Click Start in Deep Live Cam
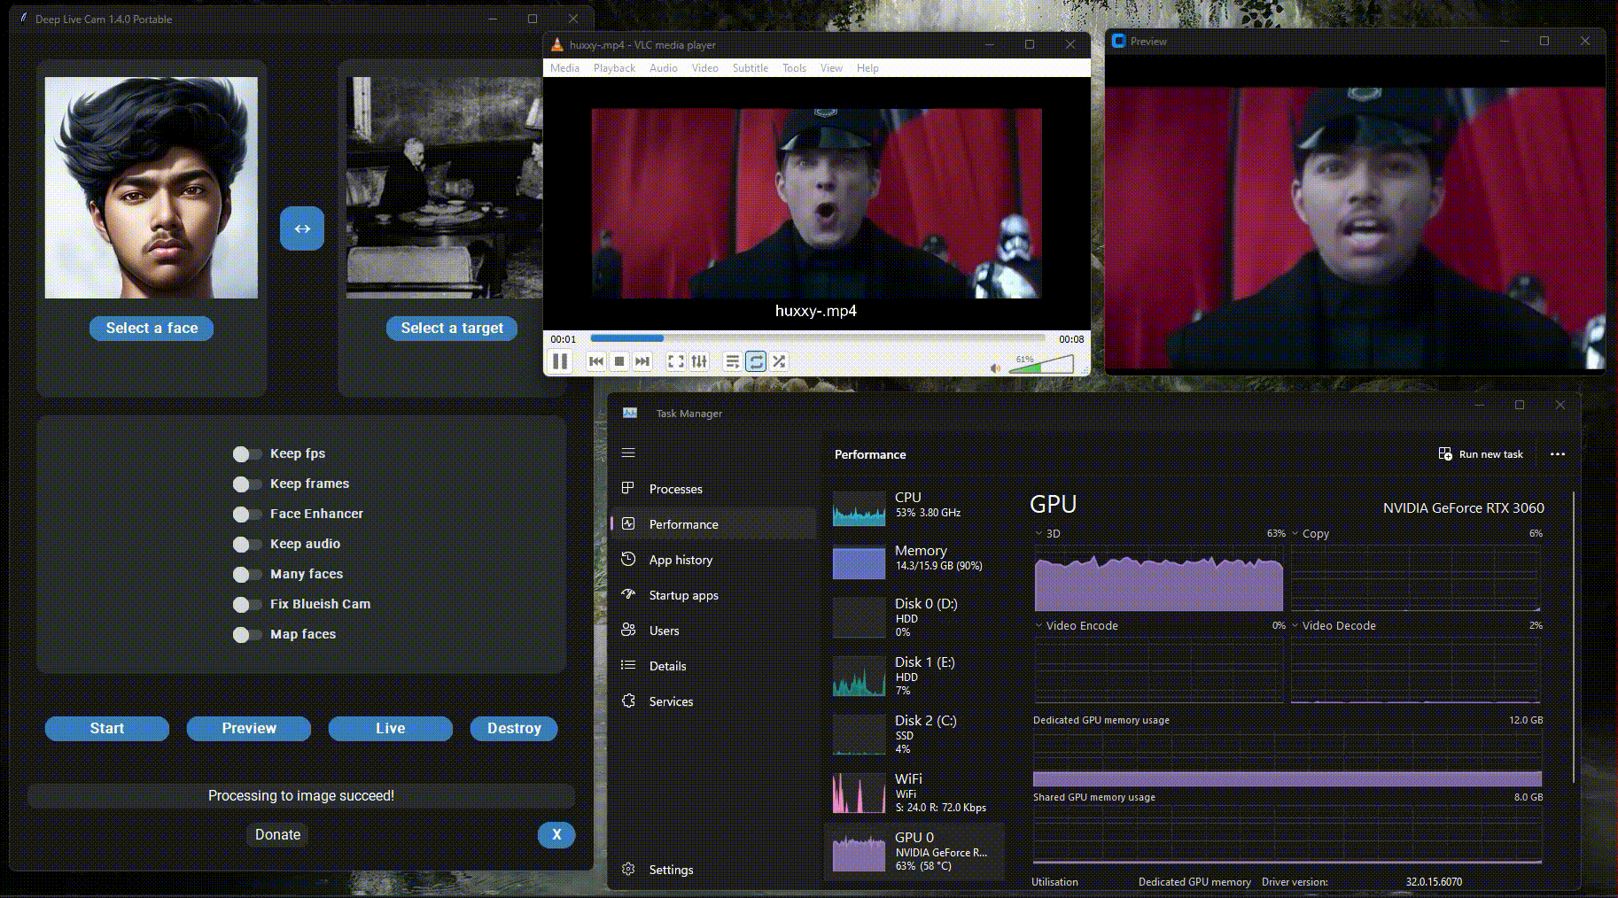The width and height of the screenshot is (1618, 898). (x=106, y=728)
